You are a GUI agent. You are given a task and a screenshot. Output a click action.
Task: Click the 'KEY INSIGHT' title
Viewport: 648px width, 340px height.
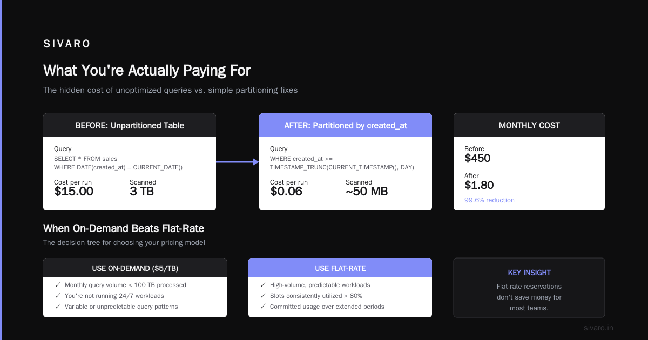[x=529, y=273]
